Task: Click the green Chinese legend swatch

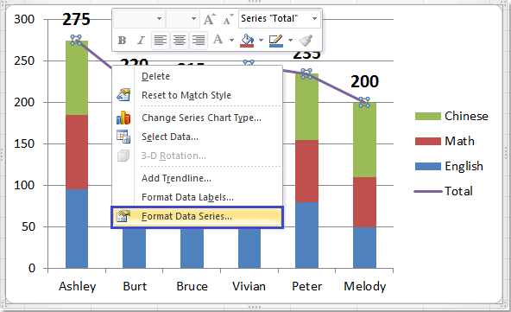Action: tap(428, 116)
